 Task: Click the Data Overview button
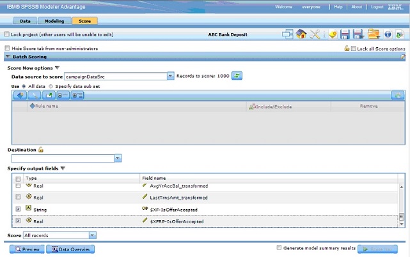[x=70, y=249]
